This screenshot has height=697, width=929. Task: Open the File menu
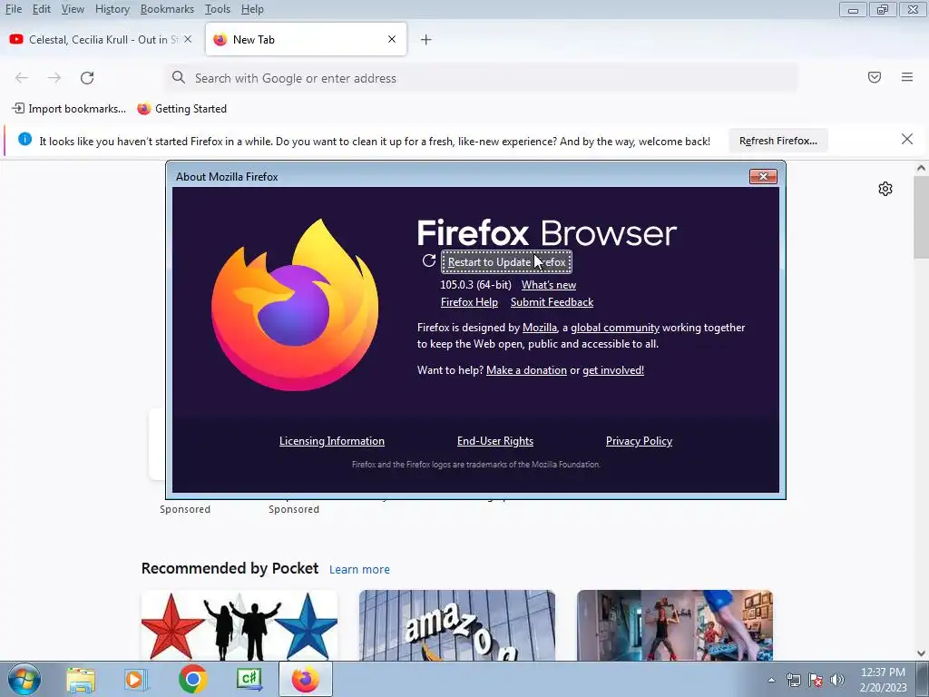[14, 9]
